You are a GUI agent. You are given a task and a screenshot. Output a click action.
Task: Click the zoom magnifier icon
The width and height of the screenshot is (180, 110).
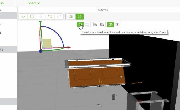pos(95,25)
